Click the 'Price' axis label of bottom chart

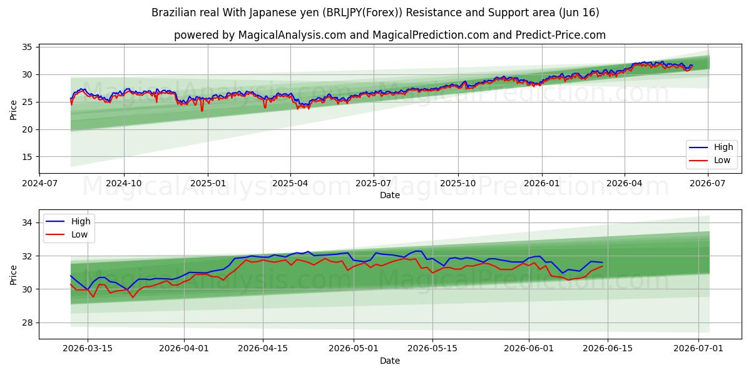14,274
